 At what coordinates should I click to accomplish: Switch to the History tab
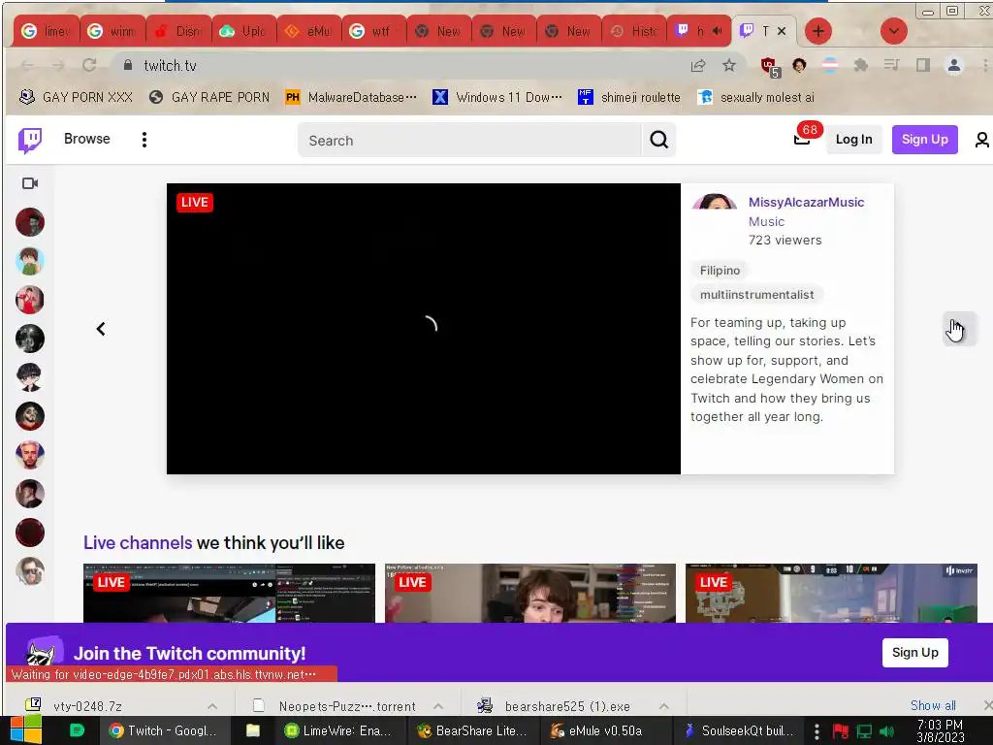click(634, 31)
